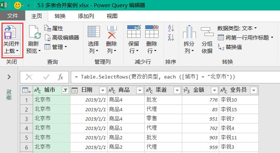Click the ABC data type icon of 渠道 column

[150, 90]
